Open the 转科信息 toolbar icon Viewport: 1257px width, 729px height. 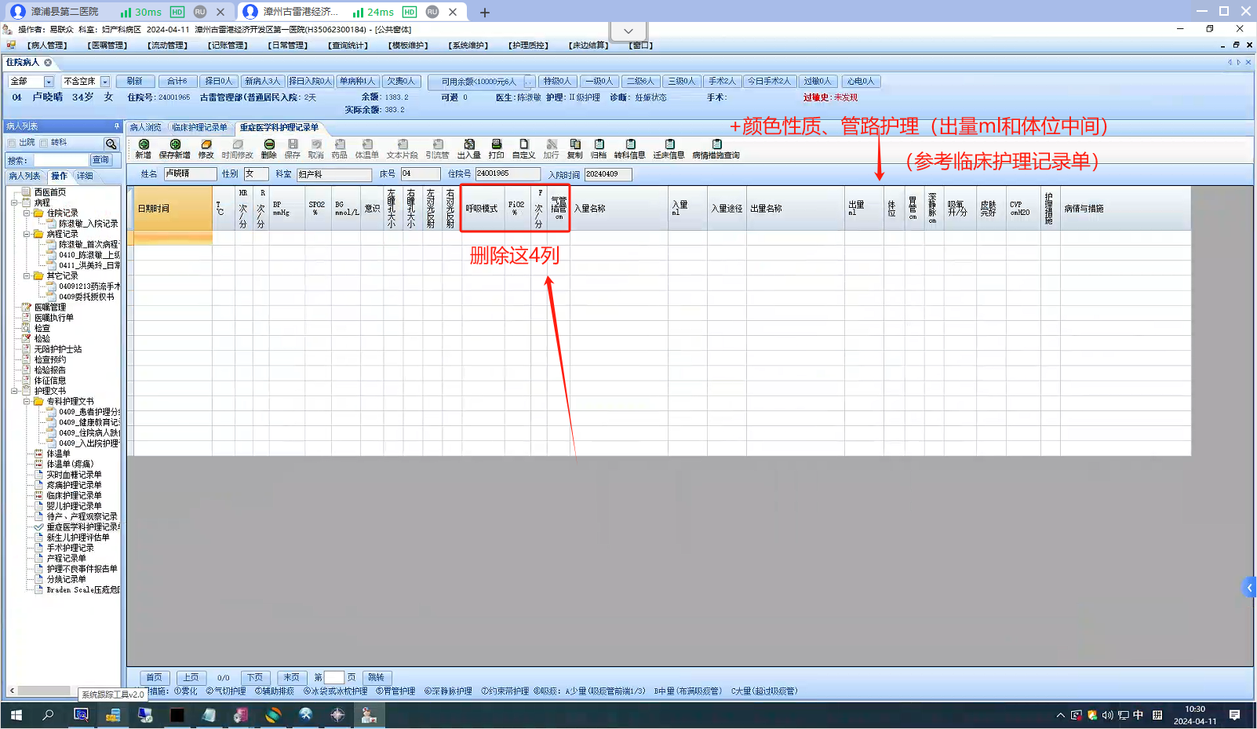click(x=630, y=149)
